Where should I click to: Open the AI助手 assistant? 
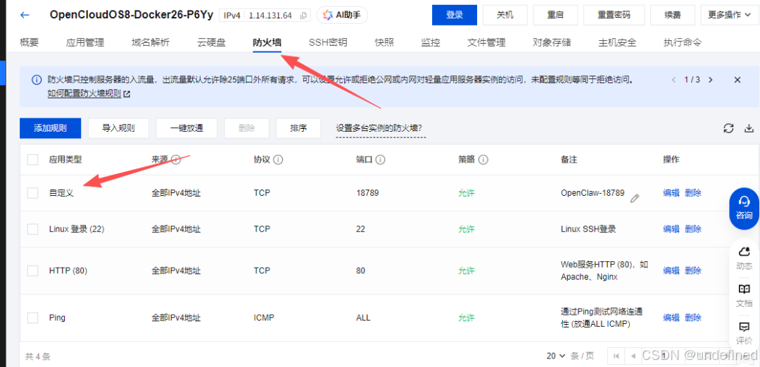coord(342,15)
